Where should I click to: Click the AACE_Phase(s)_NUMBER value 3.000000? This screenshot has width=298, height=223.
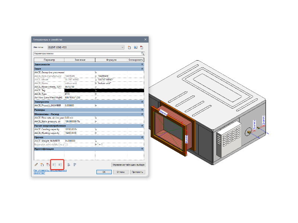[x=80, y=106]
